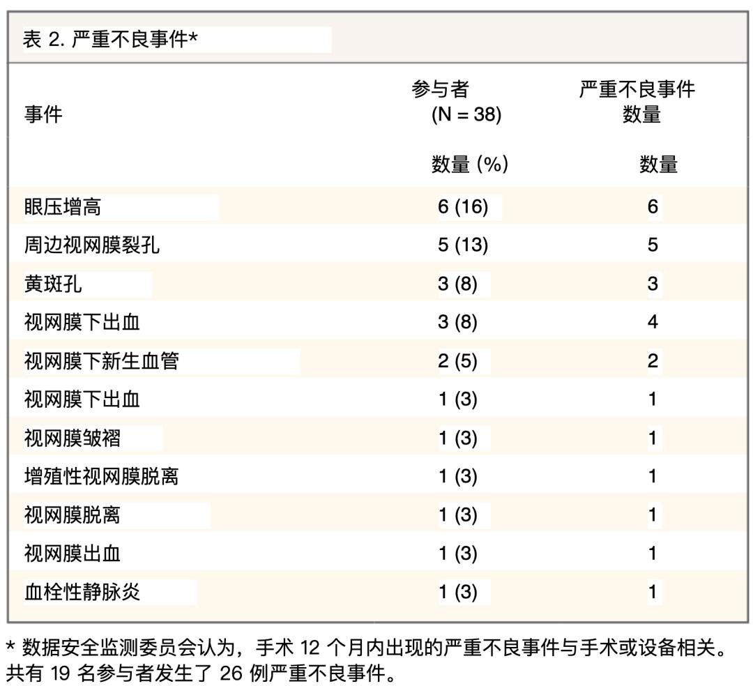The width and height of the screenshot is (753, 686).
Task: Click the table title "表 2. 严重不良事件*"
Action: [x=110, y=40]
